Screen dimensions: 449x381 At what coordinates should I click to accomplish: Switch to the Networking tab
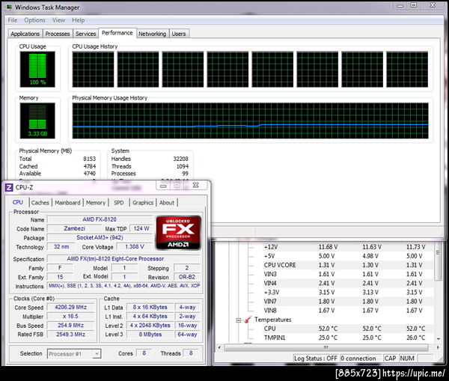[153, 34]
